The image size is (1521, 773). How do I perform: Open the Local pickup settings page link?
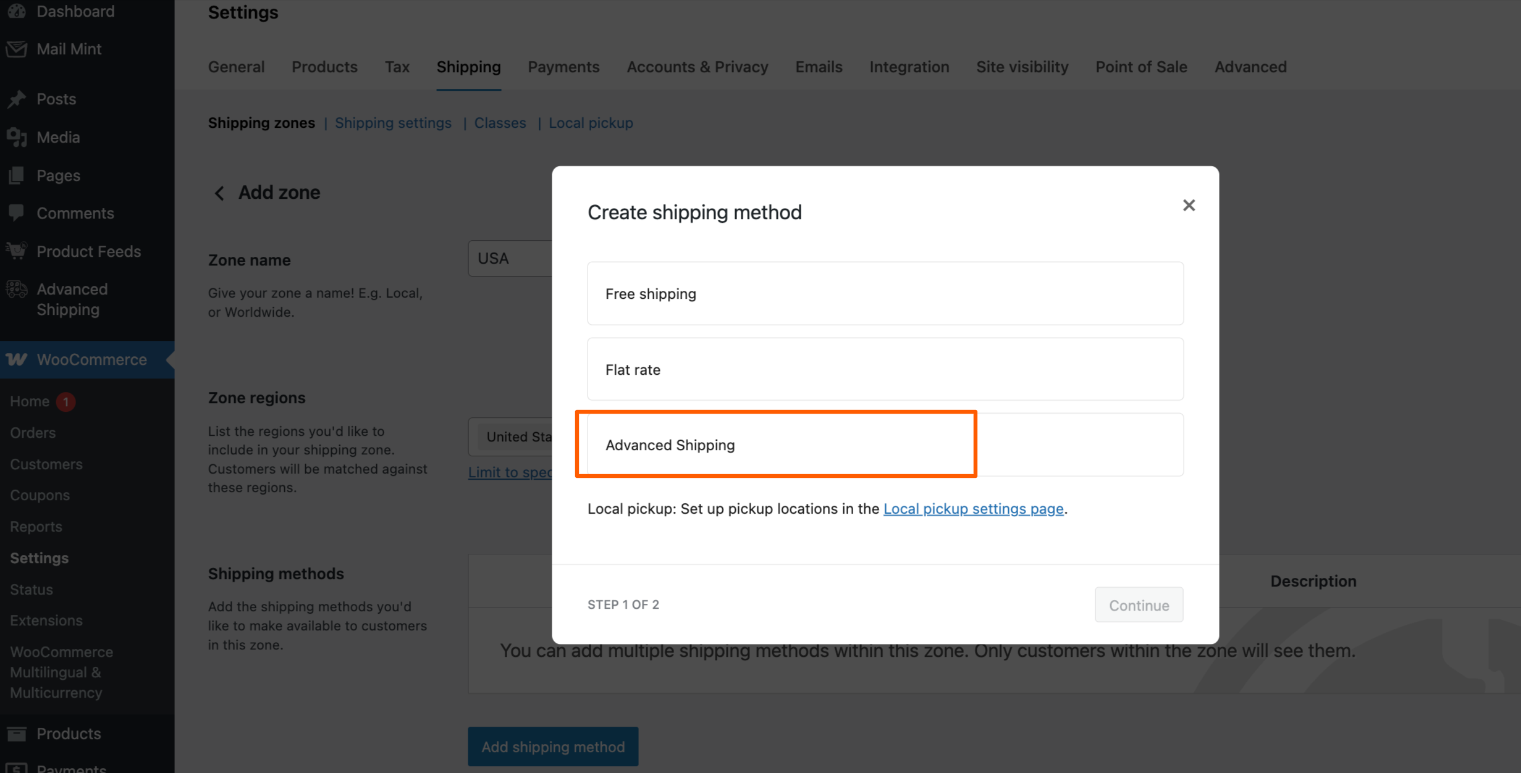973,508
